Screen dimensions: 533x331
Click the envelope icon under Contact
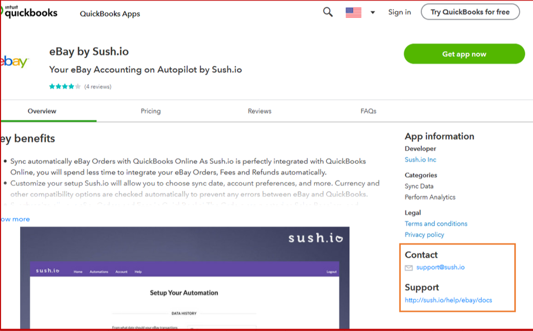[409, 267]
